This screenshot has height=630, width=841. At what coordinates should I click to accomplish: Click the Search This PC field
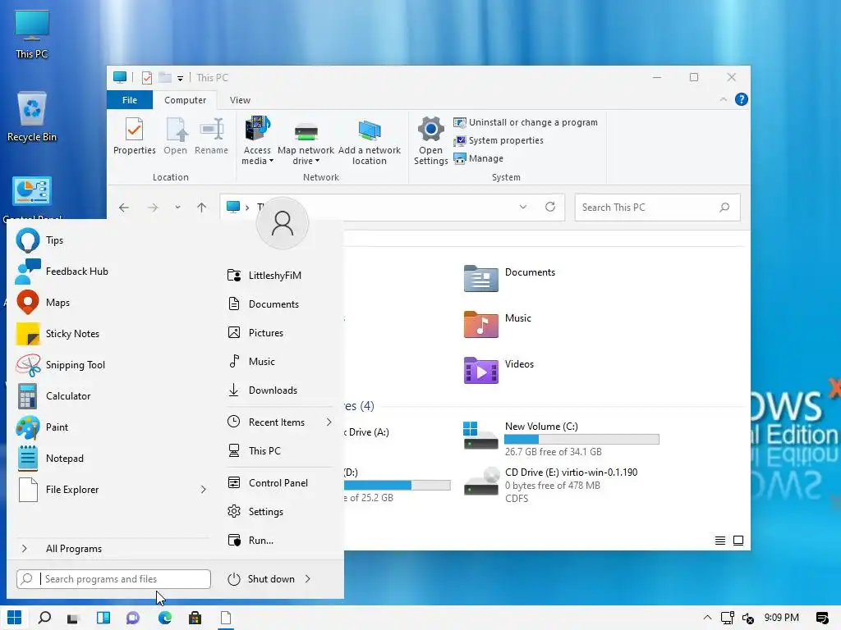click(657, 208)
